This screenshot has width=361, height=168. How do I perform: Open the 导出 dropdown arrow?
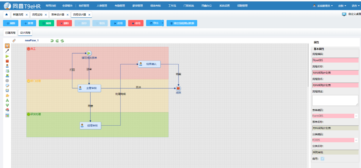(x=162, y=23)
